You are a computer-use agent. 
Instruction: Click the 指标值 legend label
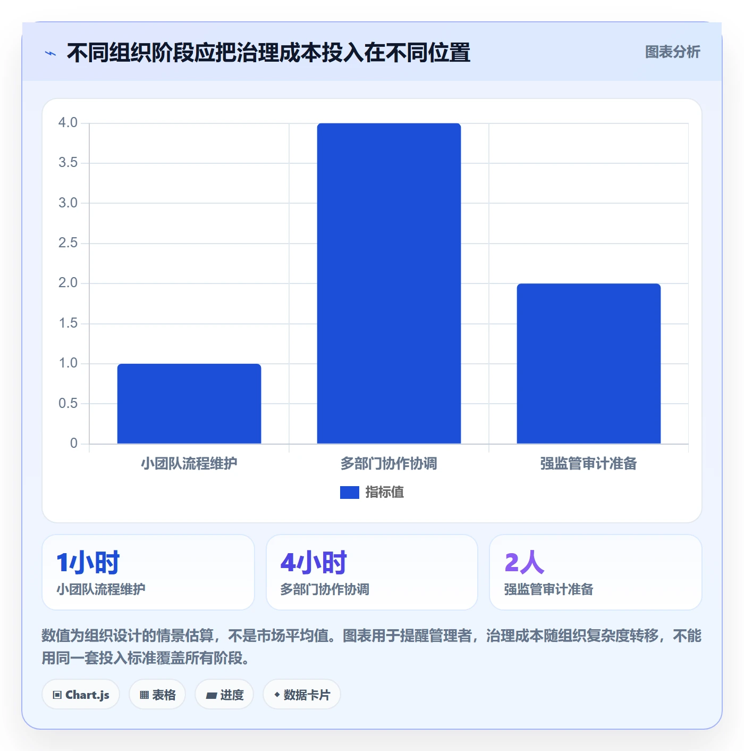[x=385, y=493]
